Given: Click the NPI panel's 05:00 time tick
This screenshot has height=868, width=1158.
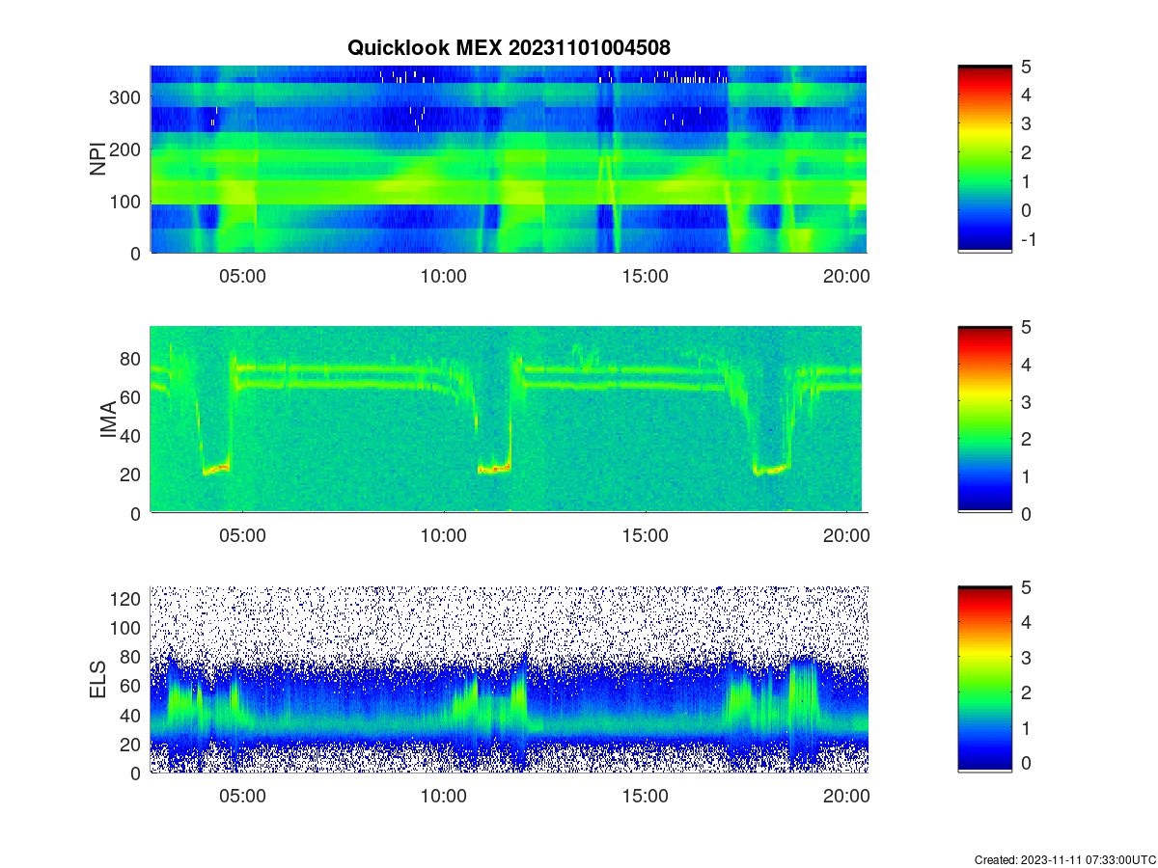Looking at the screenshot, I should coord(242,276).
